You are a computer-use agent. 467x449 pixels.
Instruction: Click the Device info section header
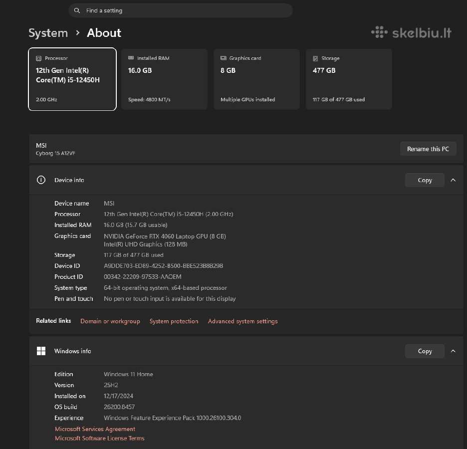[x=246, y=180]
